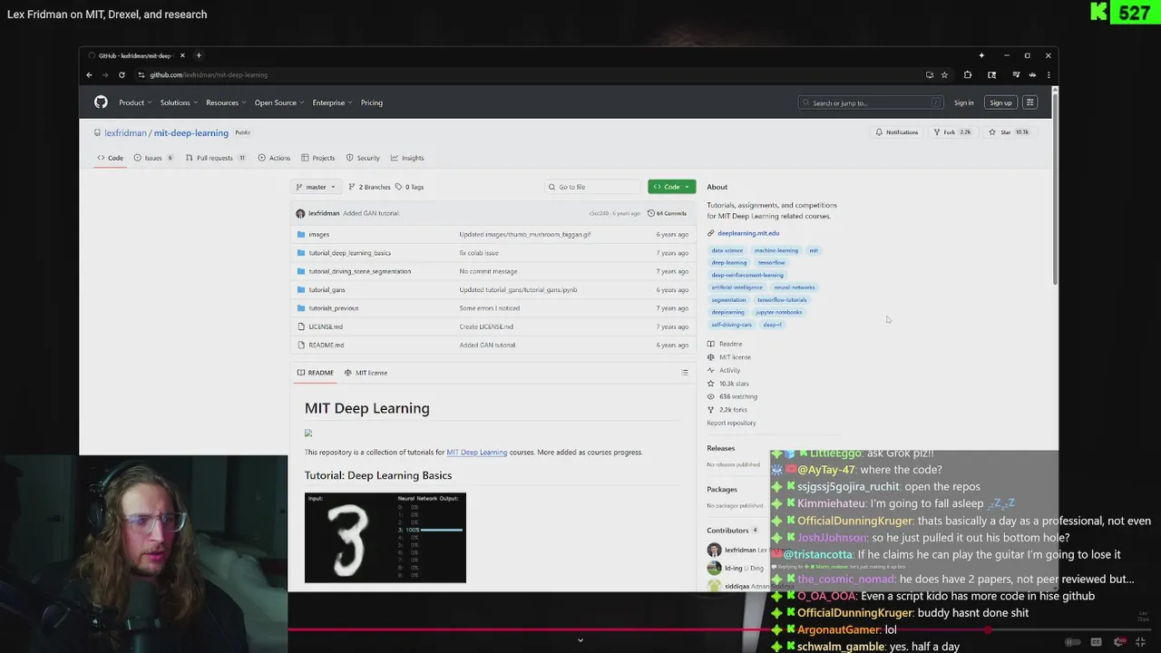Expand the Open Source menu

click(278, 102)
